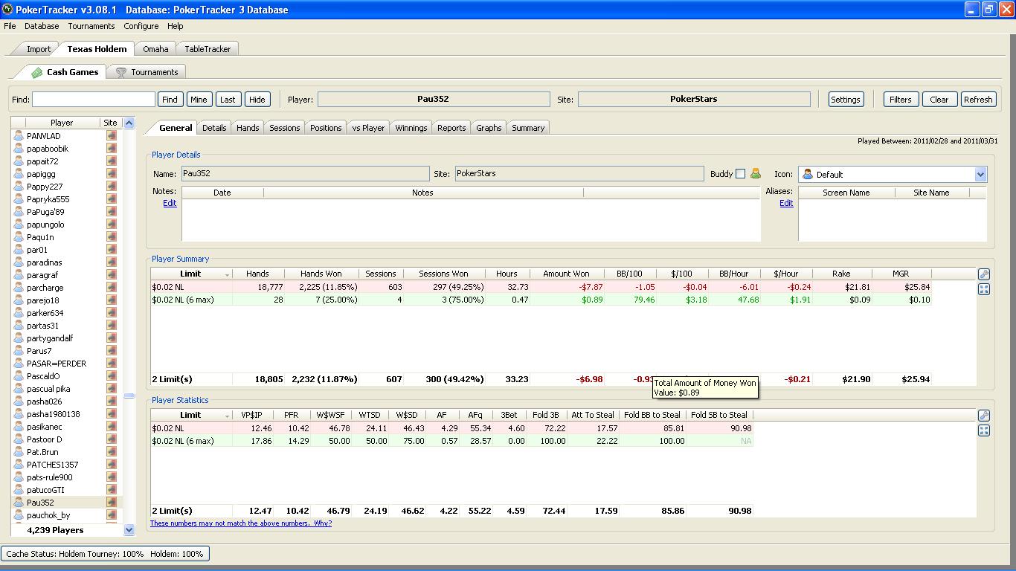The width and height of the screenshot is (1016, 571).
Task: Click the Refresh button
Action: tap(977, 100)
